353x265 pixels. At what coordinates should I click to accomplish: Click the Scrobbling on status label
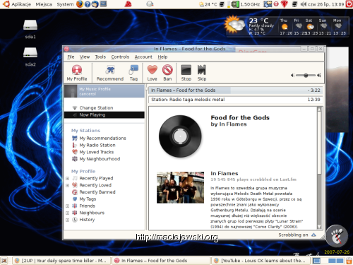[x=293, y=235]
